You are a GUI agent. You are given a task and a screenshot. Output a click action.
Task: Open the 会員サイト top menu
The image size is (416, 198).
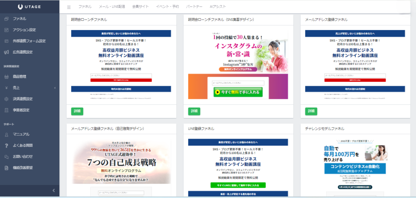tap(140, 7)
